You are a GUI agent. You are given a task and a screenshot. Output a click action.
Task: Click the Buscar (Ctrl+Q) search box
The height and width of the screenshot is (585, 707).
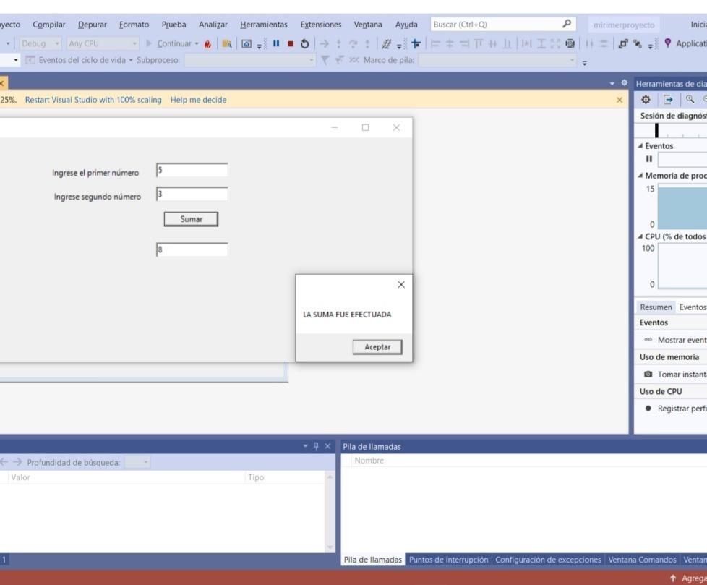point(502,25)
